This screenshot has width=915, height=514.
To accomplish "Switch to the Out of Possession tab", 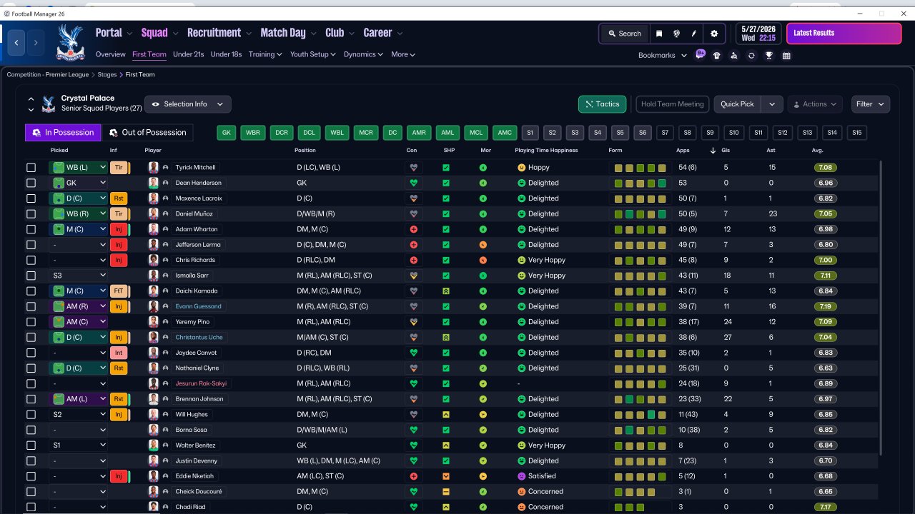I will pos(148,132).
